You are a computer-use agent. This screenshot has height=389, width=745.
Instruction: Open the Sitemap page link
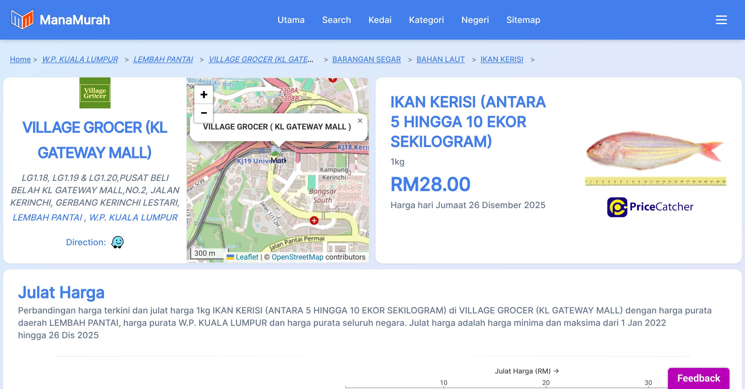[x=523, y=20]
